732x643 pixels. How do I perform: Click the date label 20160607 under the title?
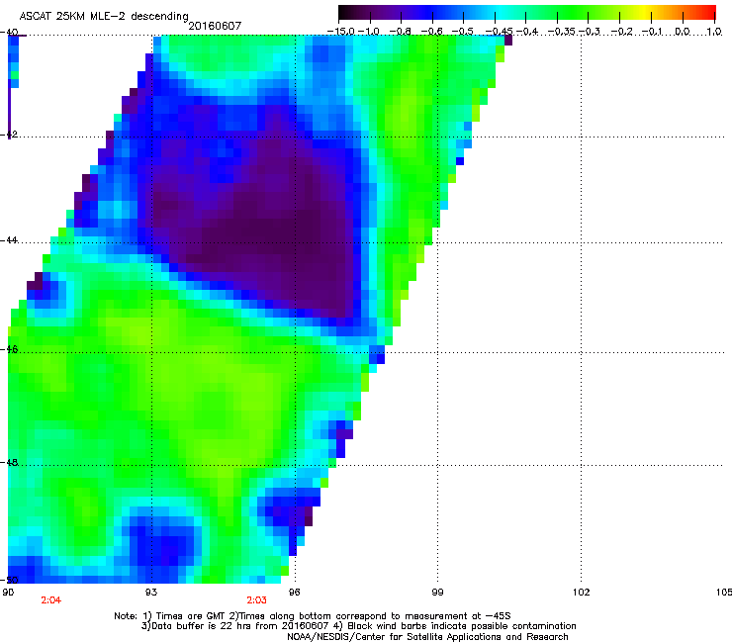215,26
